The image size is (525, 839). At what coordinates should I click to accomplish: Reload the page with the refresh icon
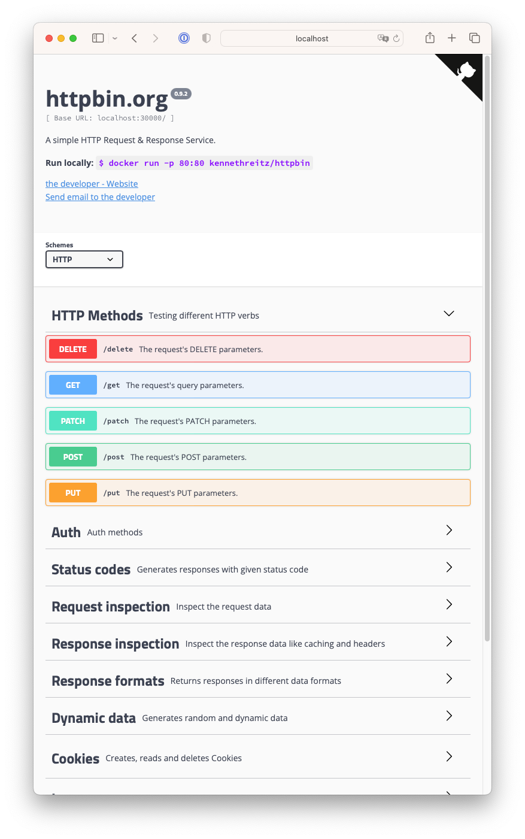point(396,38)
